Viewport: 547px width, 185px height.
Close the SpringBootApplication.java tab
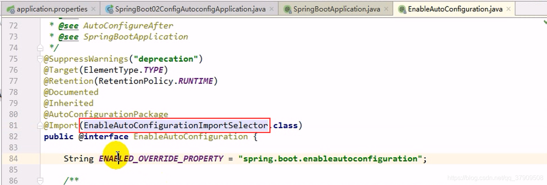click(x=386, y=9)
